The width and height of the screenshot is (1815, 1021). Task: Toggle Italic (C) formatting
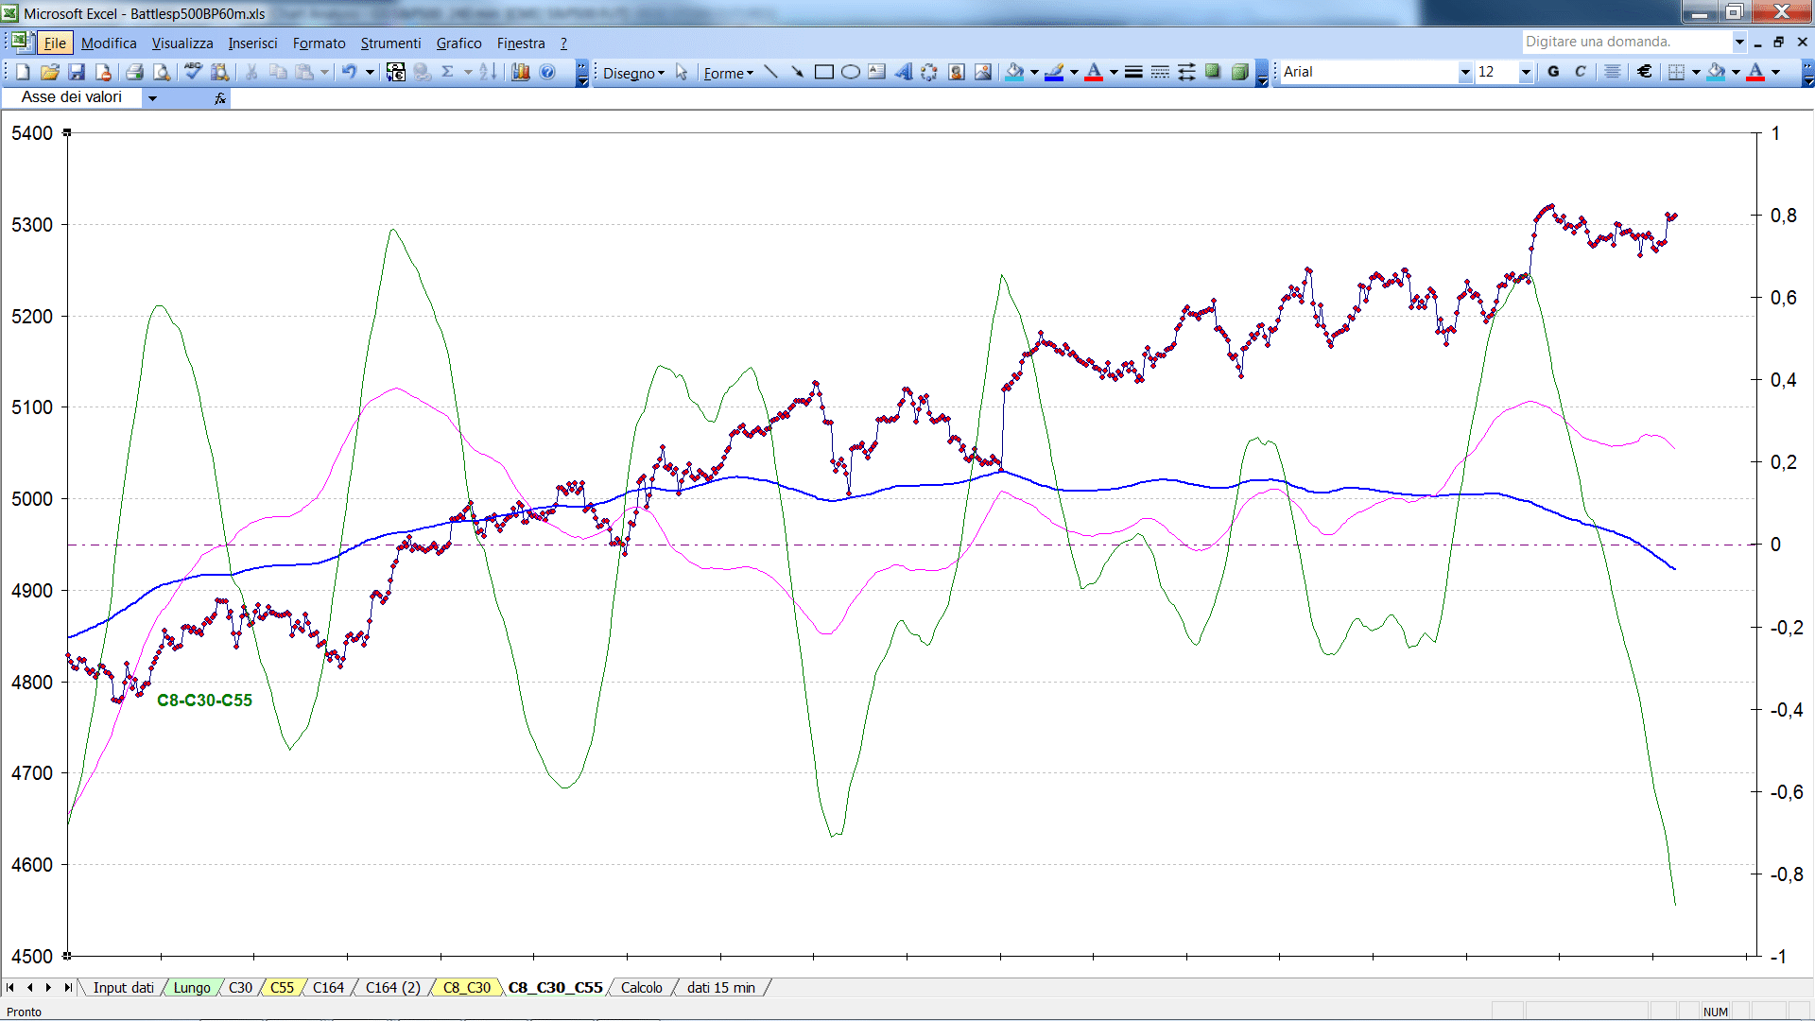[1580, 72]
